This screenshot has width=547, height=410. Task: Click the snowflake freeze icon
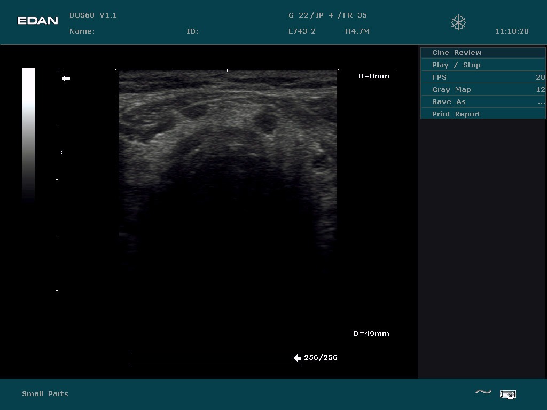tap(458, 22)
